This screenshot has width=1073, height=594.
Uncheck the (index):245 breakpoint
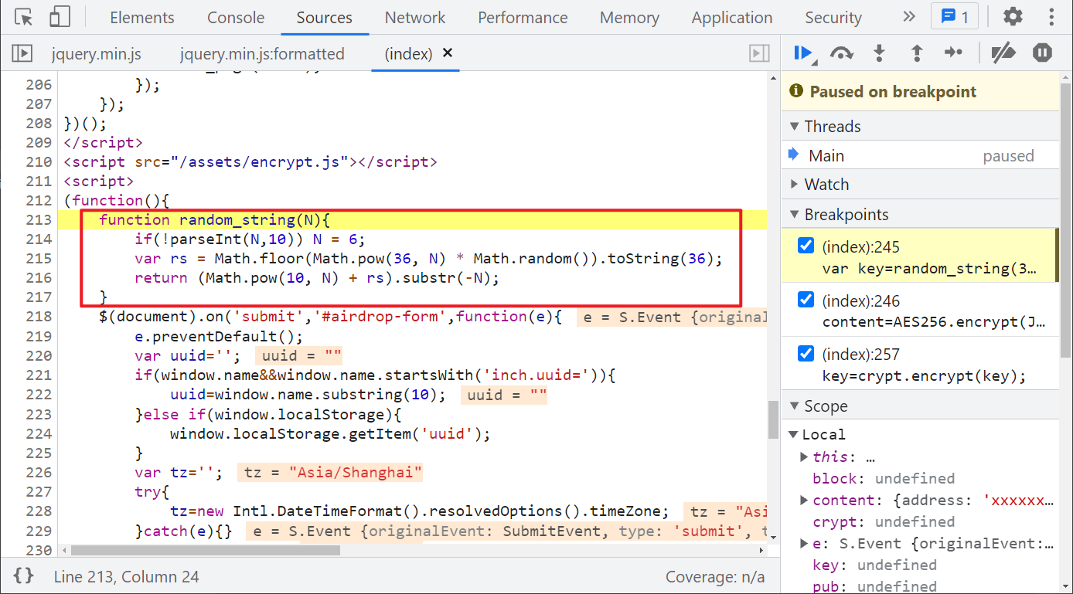806,246
